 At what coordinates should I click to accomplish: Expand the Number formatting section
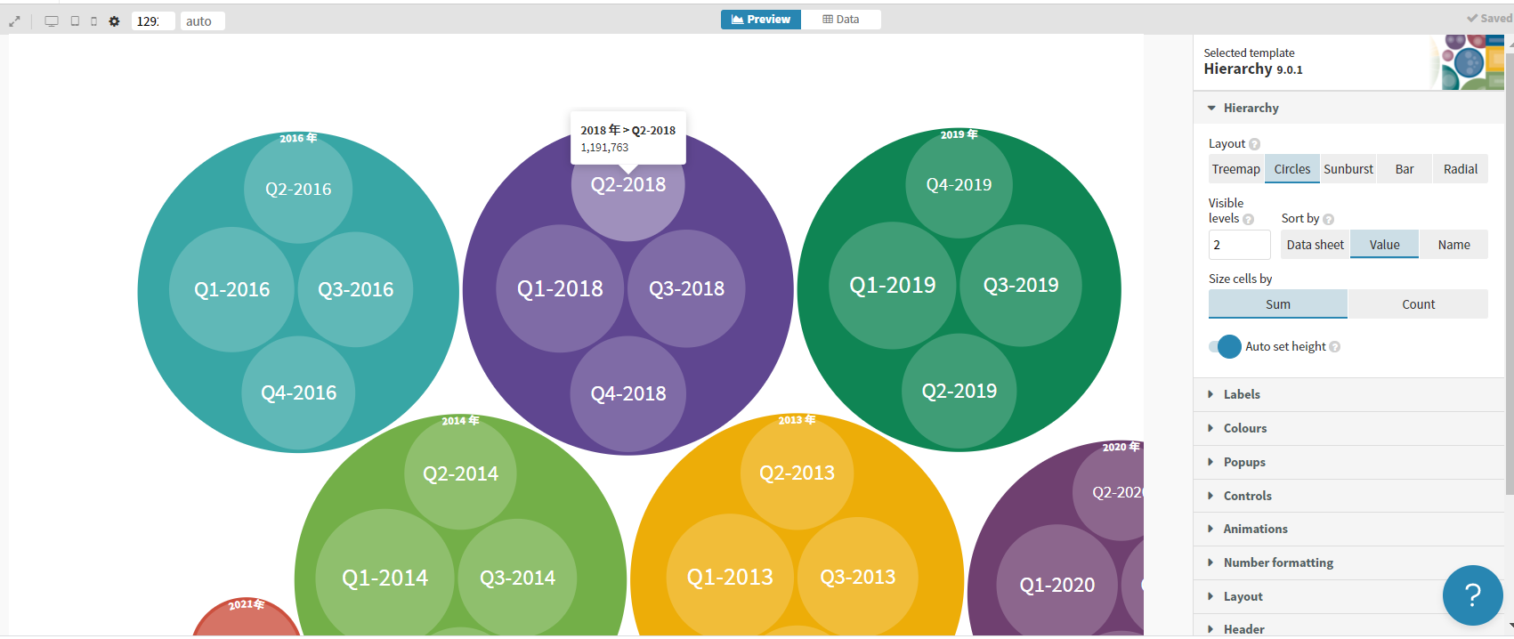(x=1348, y=562)
